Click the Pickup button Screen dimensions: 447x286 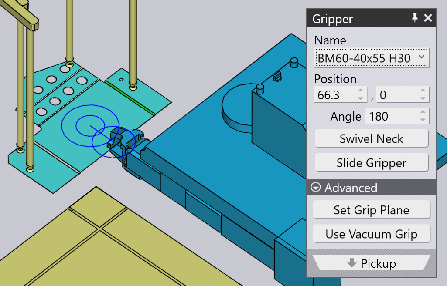coord(372,263)
